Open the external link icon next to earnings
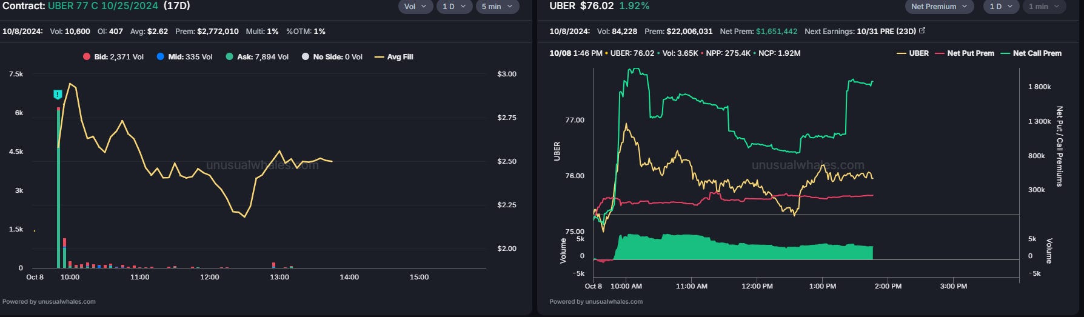The image size is (1084, 317). coord(922,30)
